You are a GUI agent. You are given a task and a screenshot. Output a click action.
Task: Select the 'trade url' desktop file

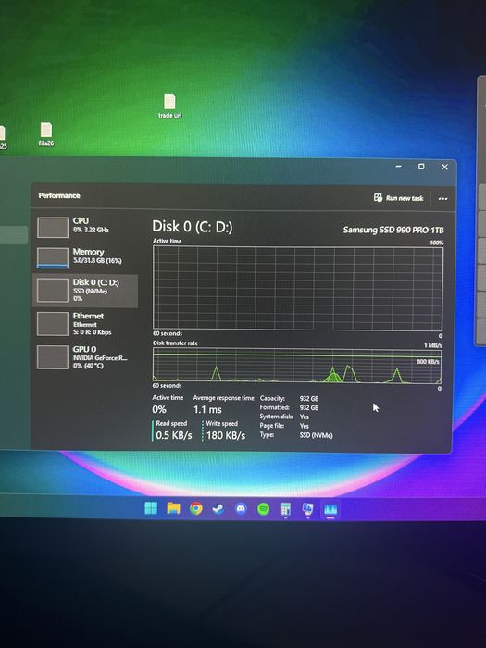pyautogui.click(x=169, y=106)
